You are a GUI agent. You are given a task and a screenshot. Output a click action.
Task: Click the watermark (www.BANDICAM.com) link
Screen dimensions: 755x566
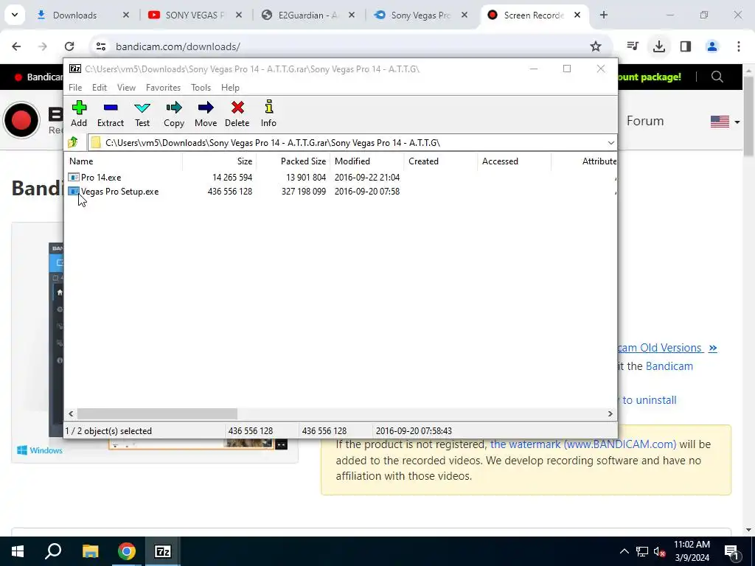click(x=583, y=444)
